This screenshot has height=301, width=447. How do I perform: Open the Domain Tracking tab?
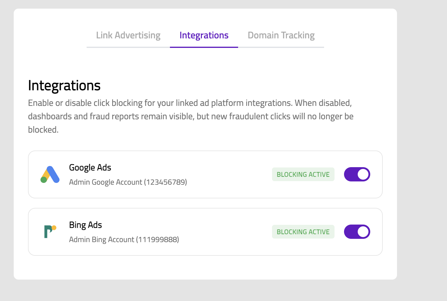[281, 35]
